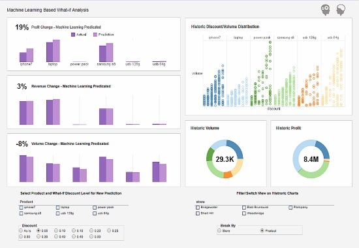Viewport: 359px width, 248px height.
Task: Tick the East Brunswick store checkbox
Action: 244,208
